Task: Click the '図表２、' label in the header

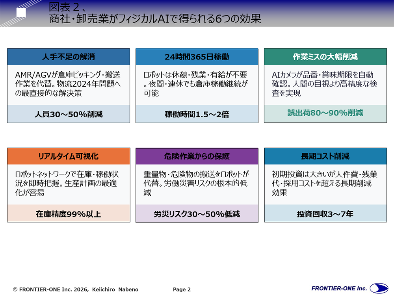Action: 68,7
